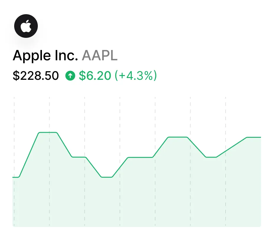Click the steep rising line before the first peak
Screen dimensions: 274x240
point(29,155)
